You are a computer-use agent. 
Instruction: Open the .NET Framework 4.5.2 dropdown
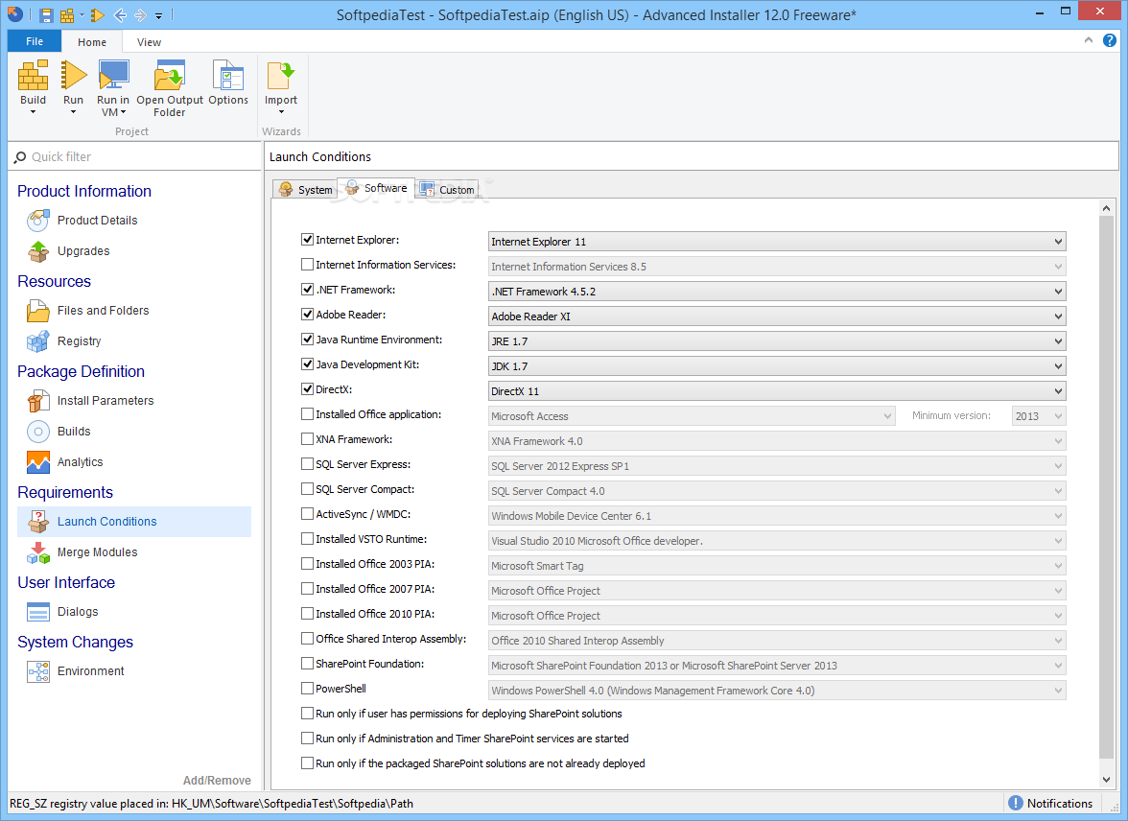pyautogui.click(x=777, y=292)
